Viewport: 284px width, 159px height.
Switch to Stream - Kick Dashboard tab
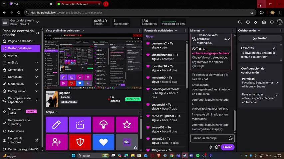point(78,4)
